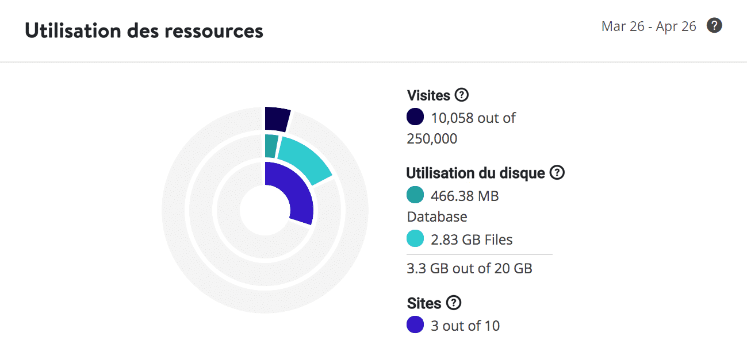Select the dark navy Visites legend dot

tap(414, 117)
